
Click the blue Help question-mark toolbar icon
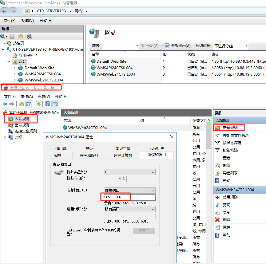pyautogui.click(x=48, y=104)
